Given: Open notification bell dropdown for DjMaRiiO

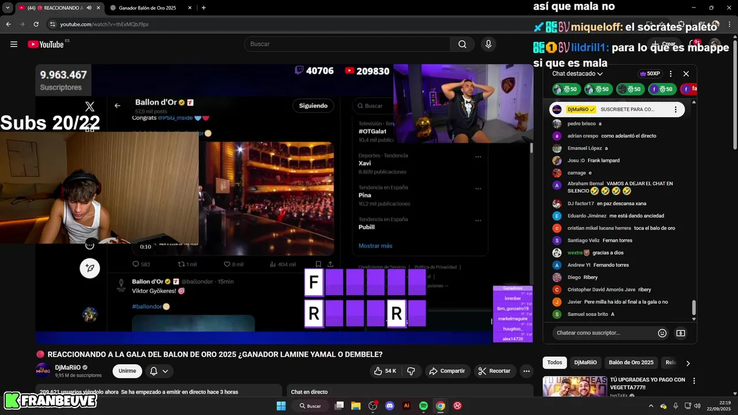Looking at the screenshot, I should tap(159, 371).
